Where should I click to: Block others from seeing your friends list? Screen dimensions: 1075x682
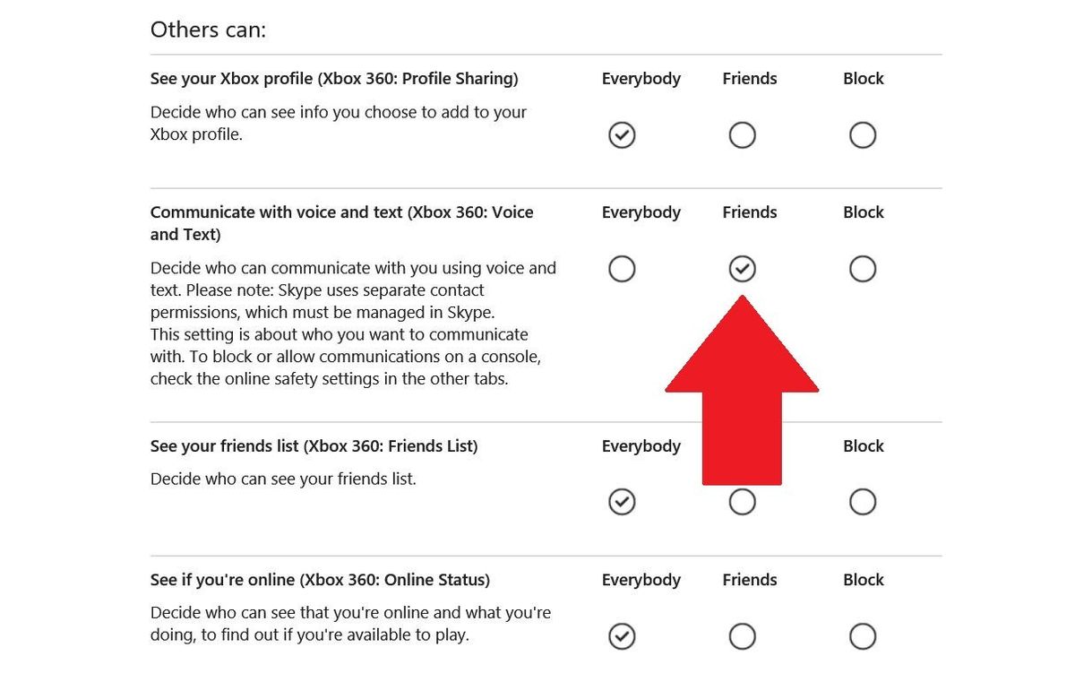[863, 502]
